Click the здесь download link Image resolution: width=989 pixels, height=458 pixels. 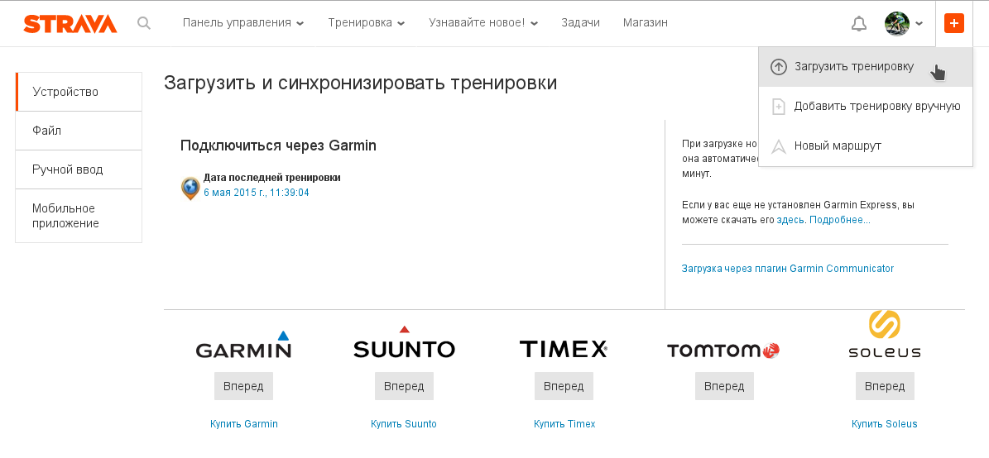click(x=790, y=221)
